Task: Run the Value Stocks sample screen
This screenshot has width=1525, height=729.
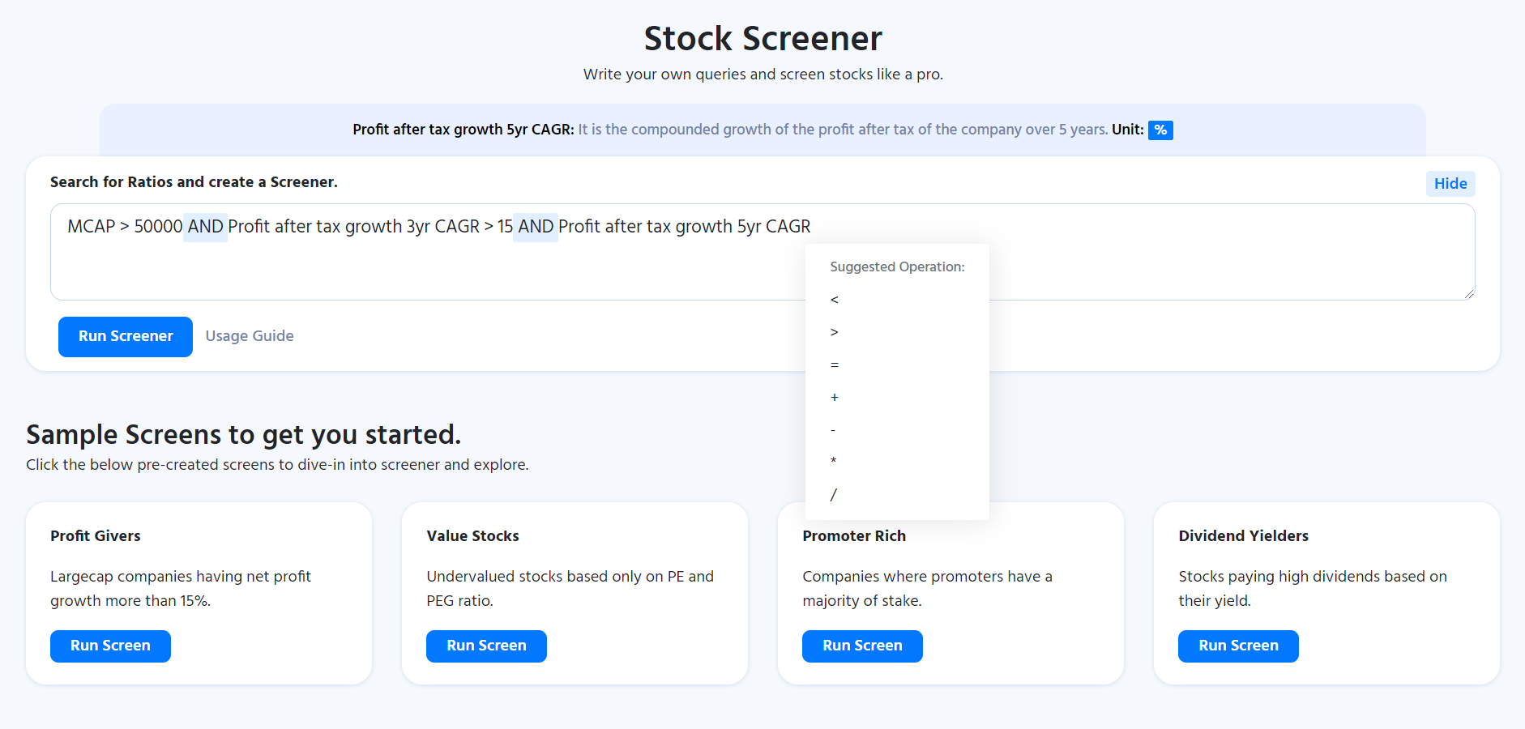Action: 486,646
